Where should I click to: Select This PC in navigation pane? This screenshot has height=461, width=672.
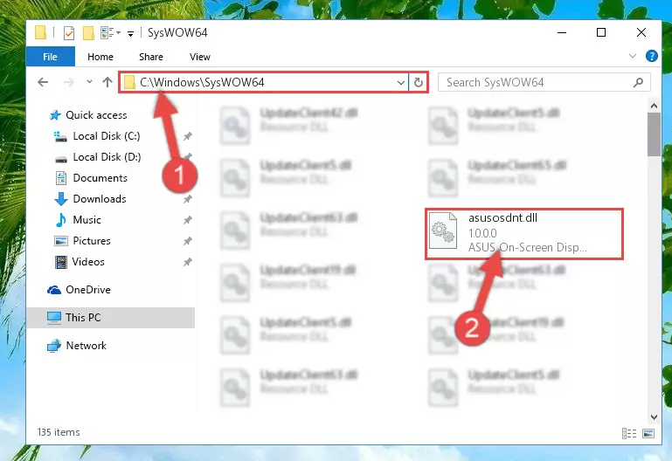[x=111, y=317]
